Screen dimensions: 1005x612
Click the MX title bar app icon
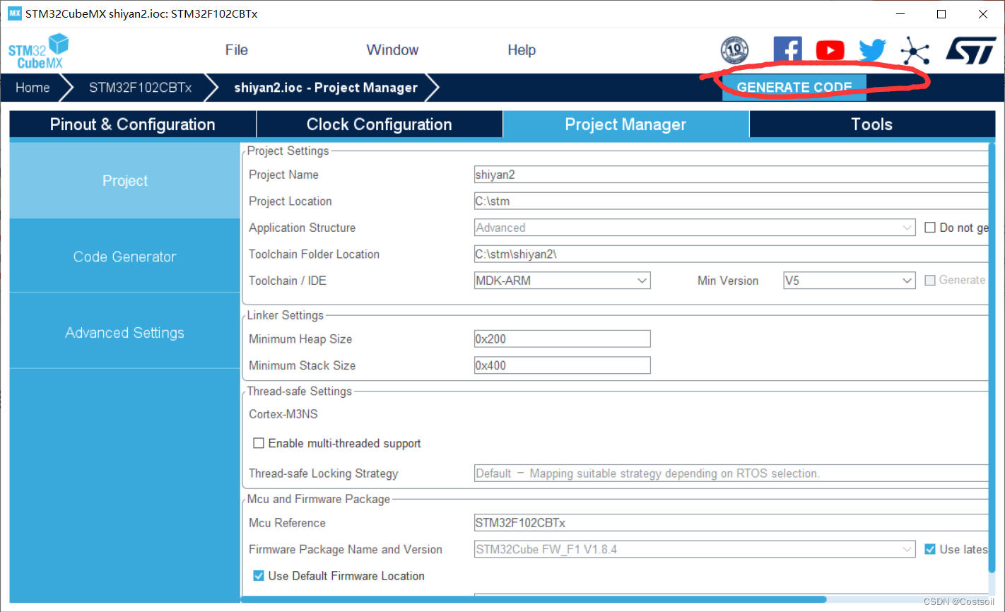[14, 13]
